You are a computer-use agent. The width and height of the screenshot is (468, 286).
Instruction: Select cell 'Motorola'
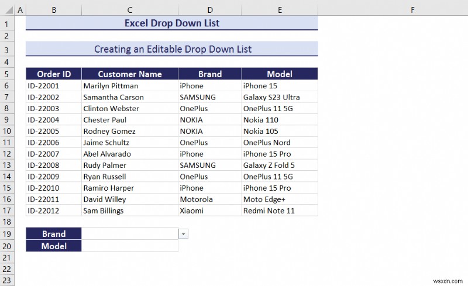[210, 199]
